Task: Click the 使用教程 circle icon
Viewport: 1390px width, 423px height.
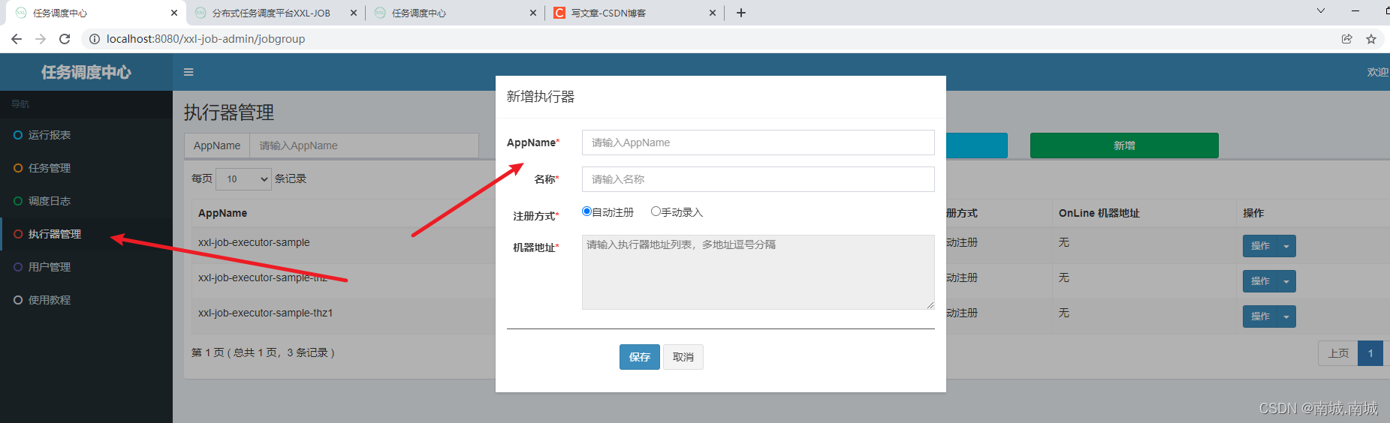Action: click(x=18, y=300)
